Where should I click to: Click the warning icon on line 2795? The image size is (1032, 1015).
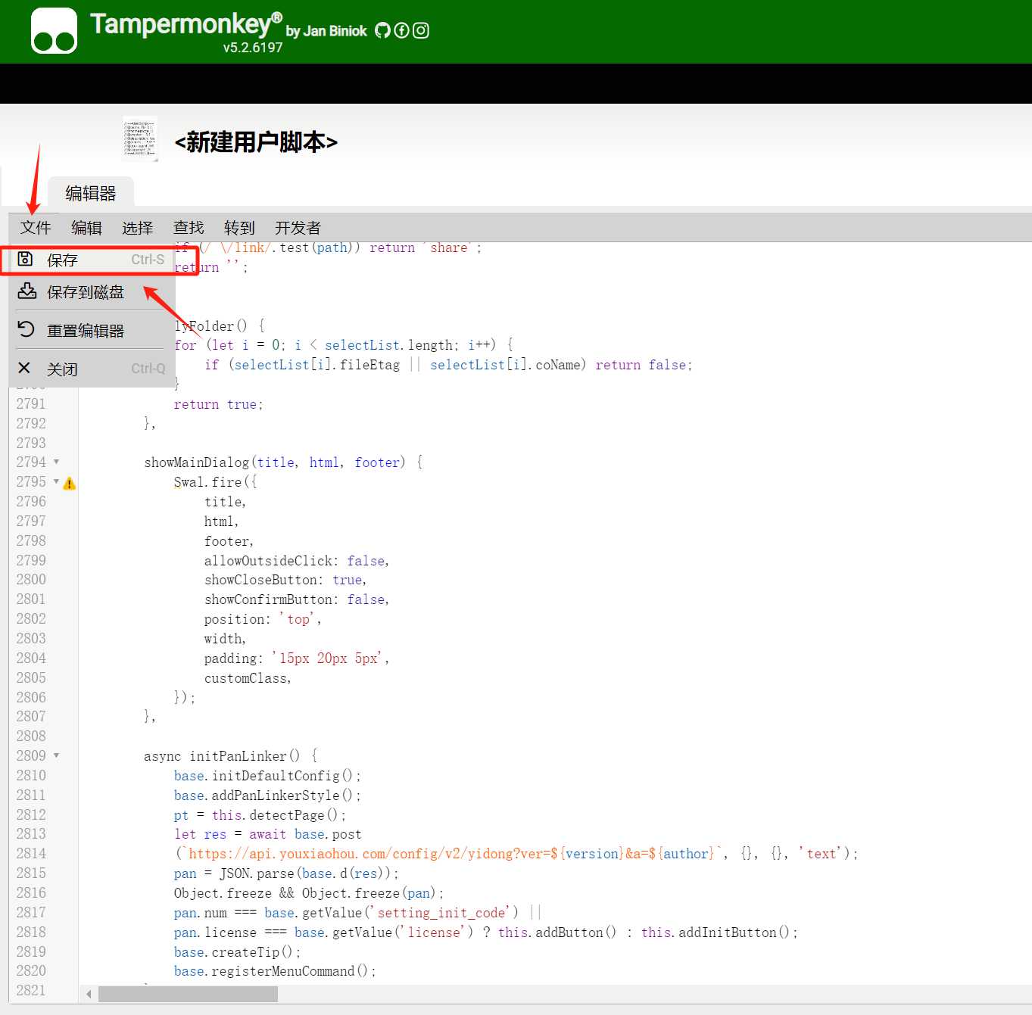click(70, 483)
